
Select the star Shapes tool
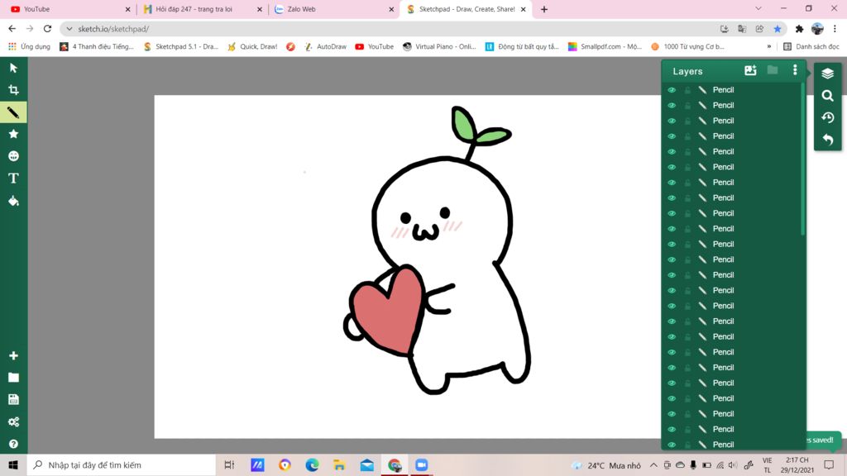point(13,134)
